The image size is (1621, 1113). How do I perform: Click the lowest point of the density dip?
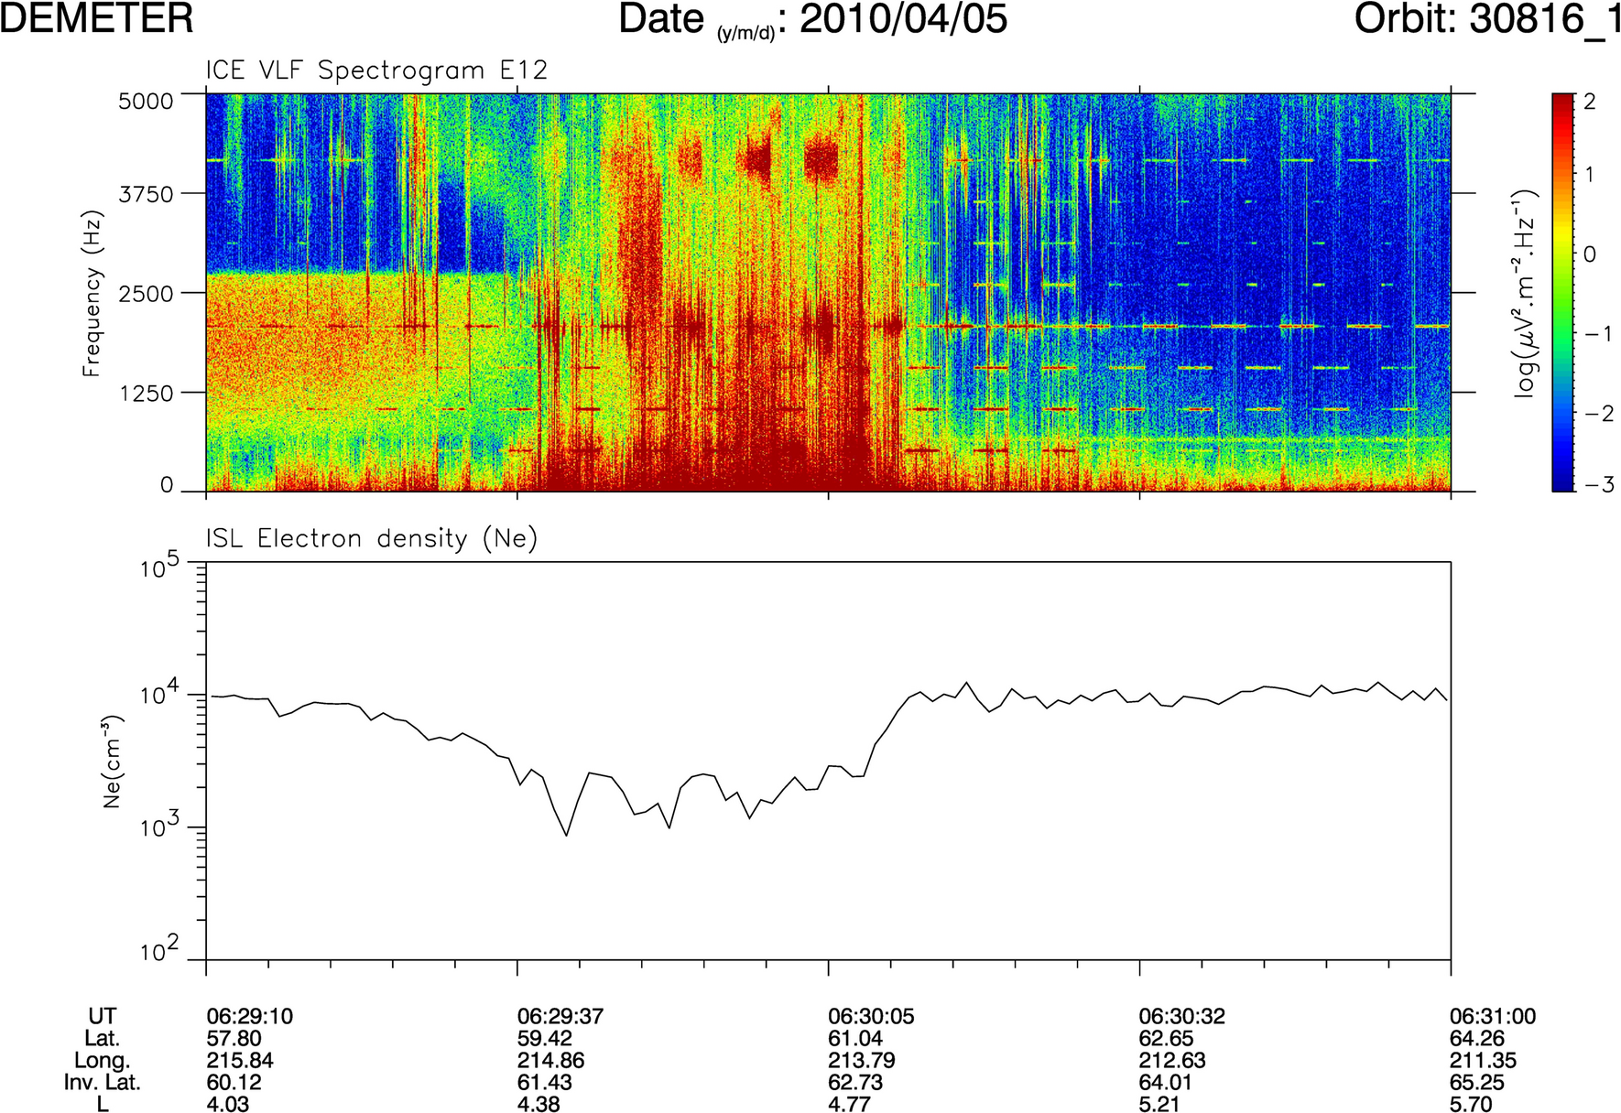(567, 835)
